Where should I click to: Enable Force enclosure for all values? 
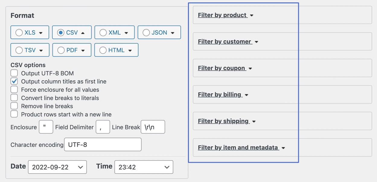14,89
